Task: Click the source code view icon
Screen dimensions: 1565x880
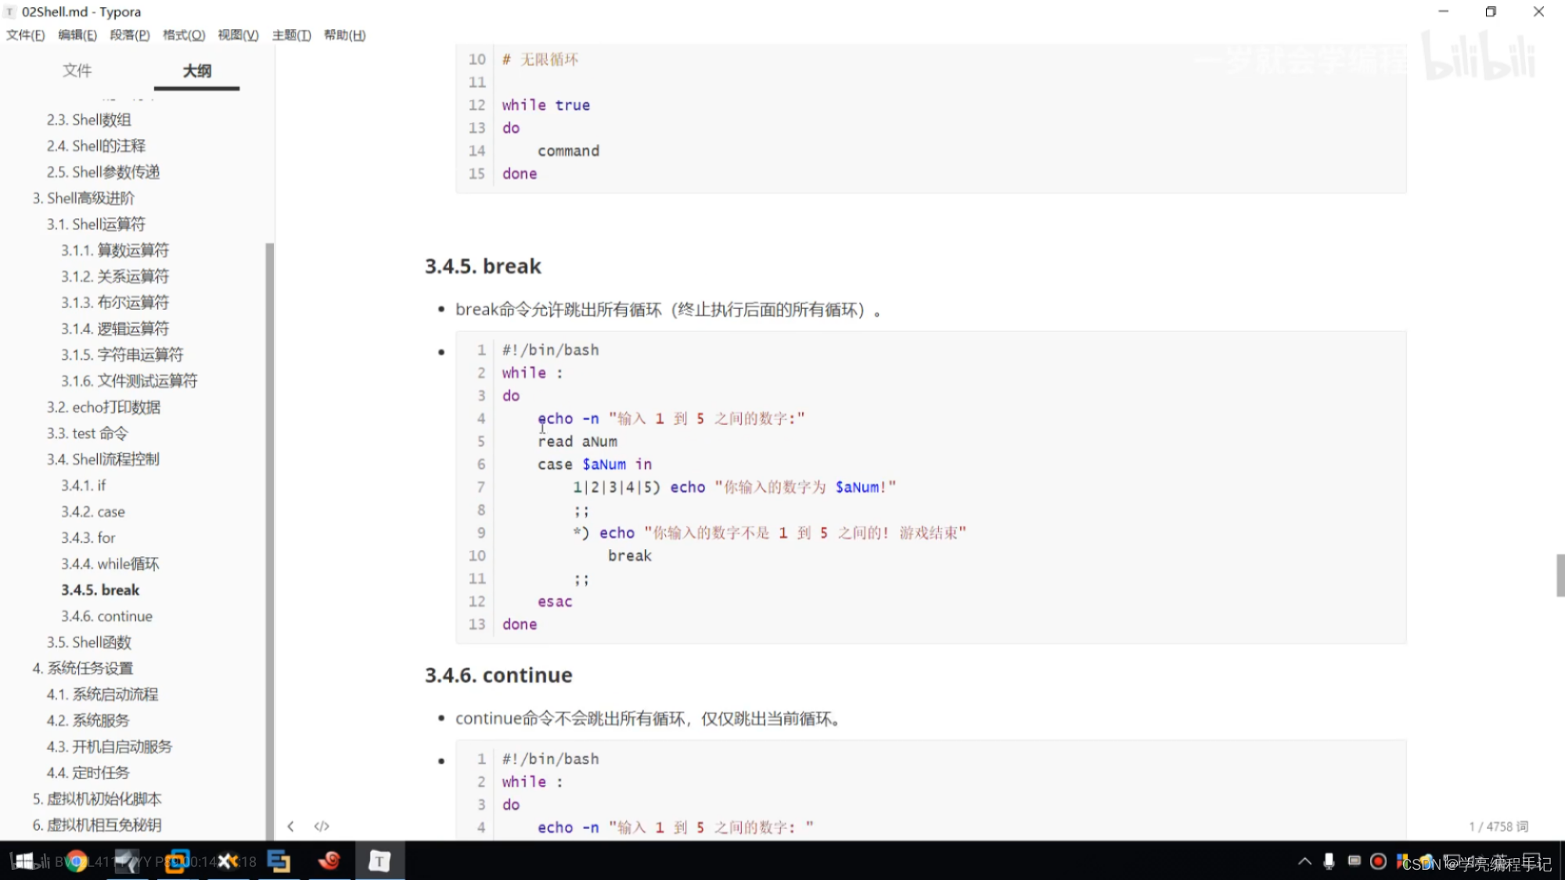Action: pyautogui.click(x=322, y=825)
